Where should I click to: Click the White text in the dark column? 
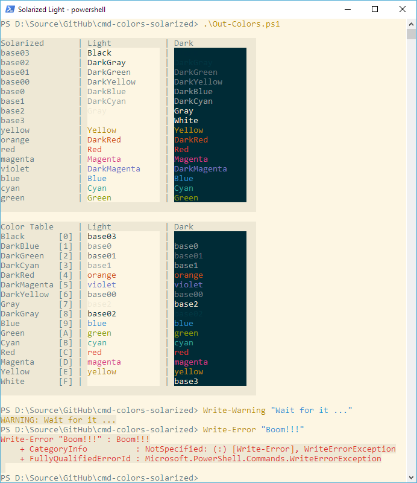tap(186, 120)
